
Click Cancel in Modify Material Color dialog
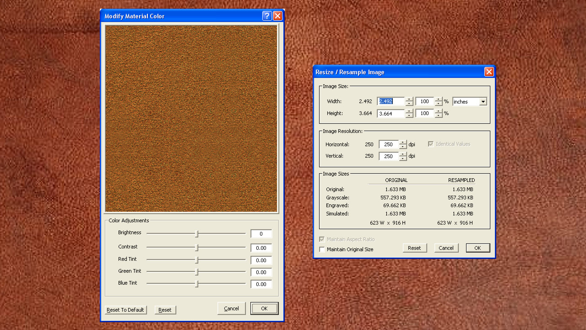tap(231, 308)
